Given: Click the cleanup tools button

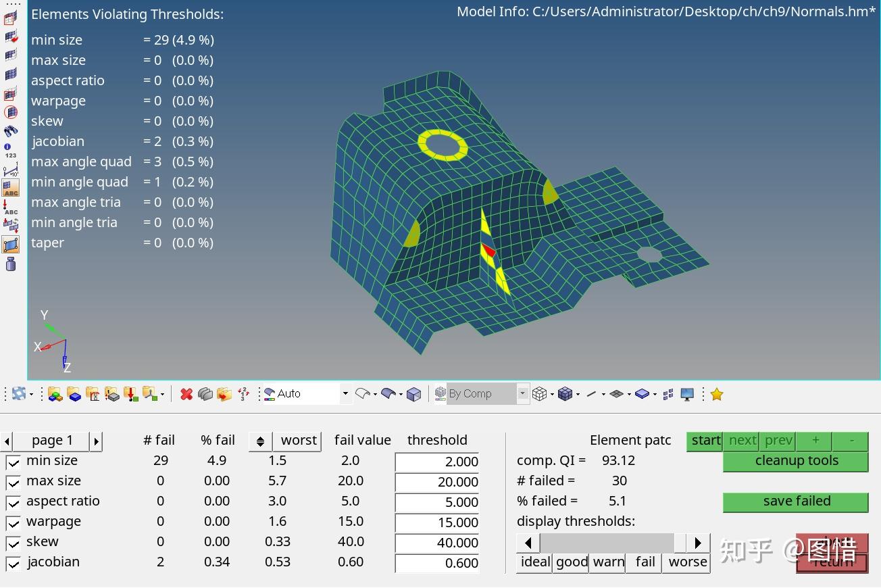Looking at the screenshot, I should [x=796, y=461].
